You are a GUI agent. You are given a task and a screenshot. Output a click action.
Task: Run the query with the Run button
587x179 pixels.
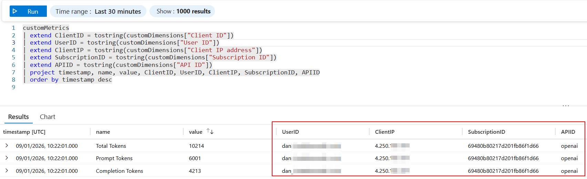pyautogui.click(x=28, y=11)
